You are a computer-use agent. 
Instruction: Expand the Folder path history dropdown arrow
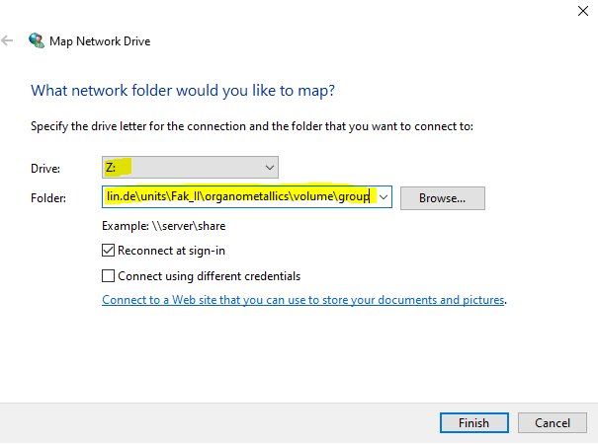click(x=384, y=197)
